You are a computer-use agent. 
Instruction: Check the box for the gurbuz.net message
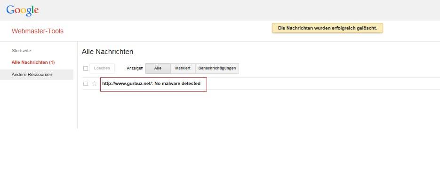point(86,84)
